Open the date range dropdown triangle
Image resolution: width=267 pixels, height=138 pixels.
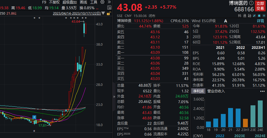click(x=103, y=13)
